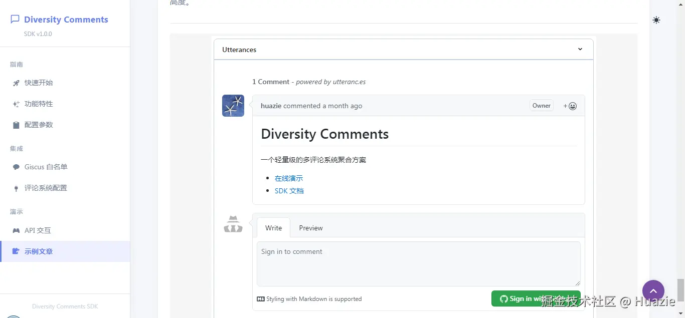This screenshot has width=685, height=318.
Task: Open the Utterances comment system dropdown
Action: click(404, 50)
